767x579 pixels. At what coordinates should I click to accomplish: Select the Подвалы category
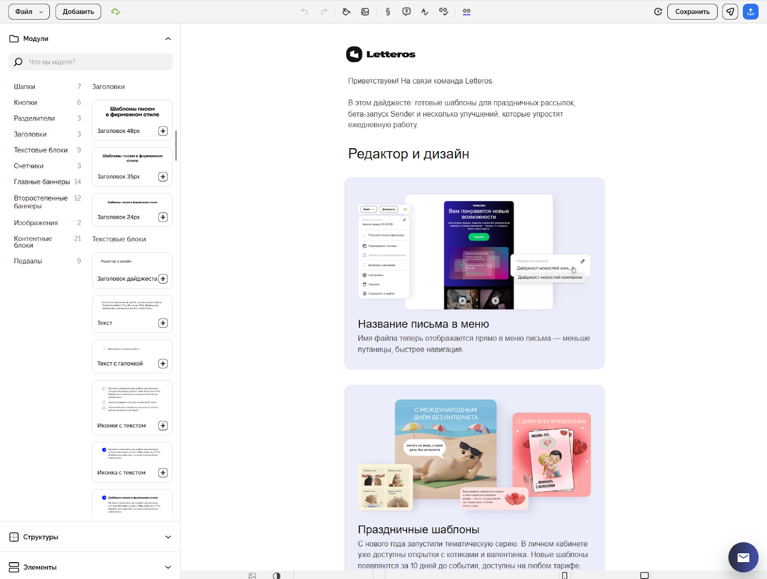28,261
